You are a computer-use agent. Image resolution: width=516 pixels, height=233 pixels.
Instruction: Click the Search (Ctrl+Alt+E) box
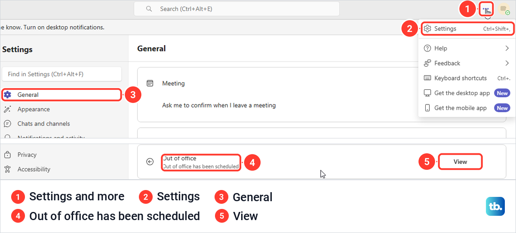(236, 9)
